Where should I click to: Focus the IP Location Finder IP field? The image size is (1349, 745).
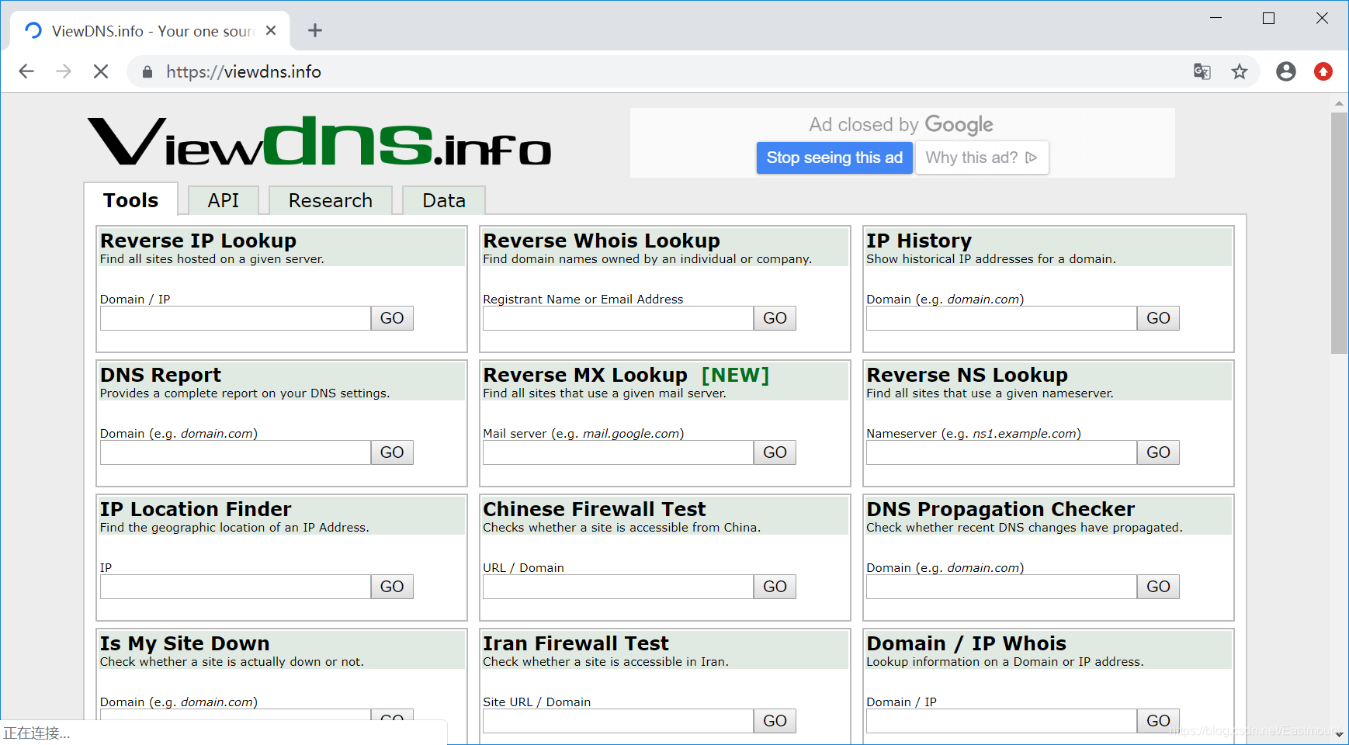point(235,587)
